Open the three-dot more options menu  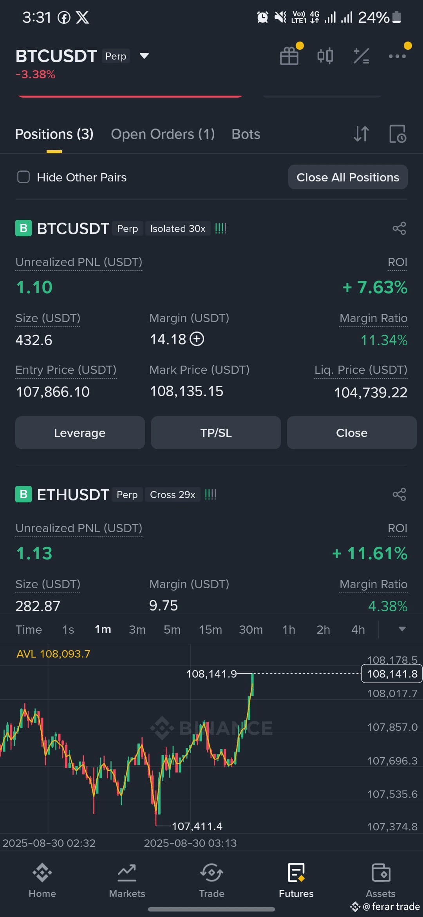click(x=397, y=56)
